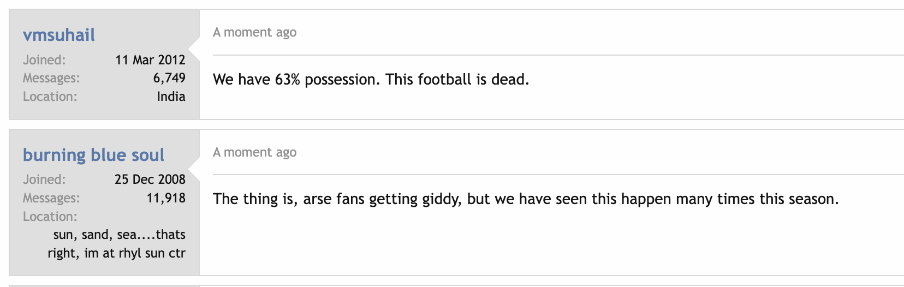Screen dimensions: 904x287
Task: Click pointer arrow beside burning blue soul's post
Action: 194,169
